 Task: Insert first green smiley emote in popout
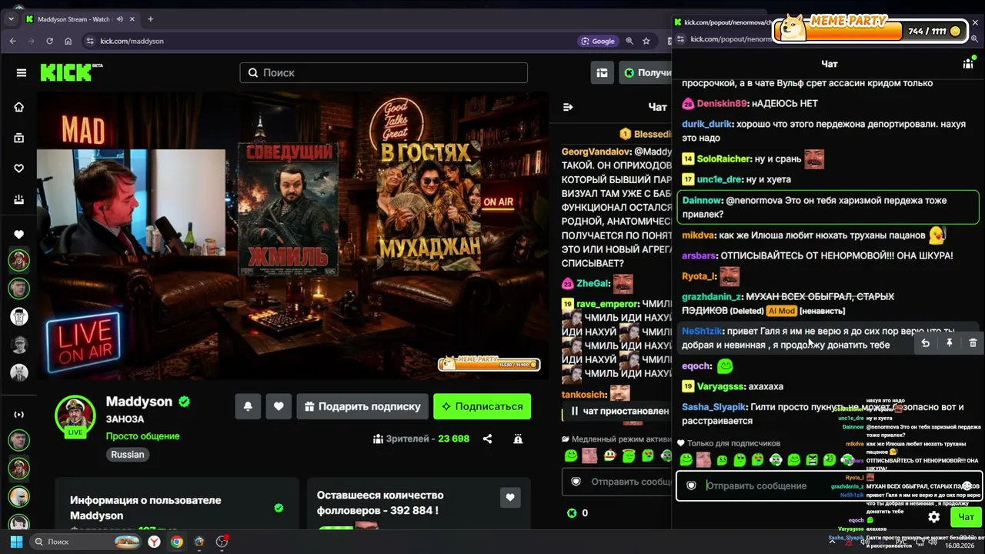[x=686, y=460]
